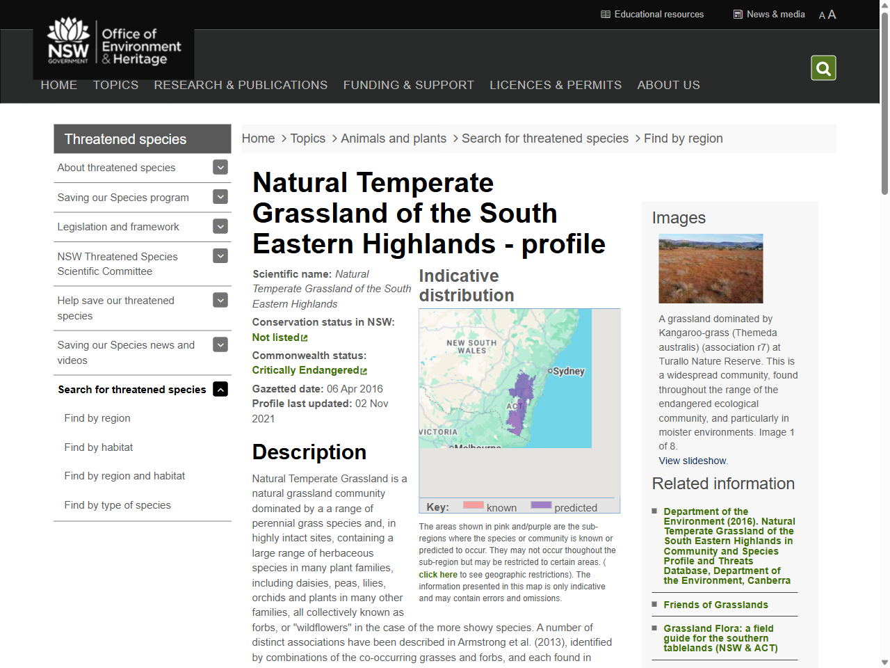890x668 pixels.
Task: Click the external link icon beside 'Critically Endangered'
Action: click(363, 371)
